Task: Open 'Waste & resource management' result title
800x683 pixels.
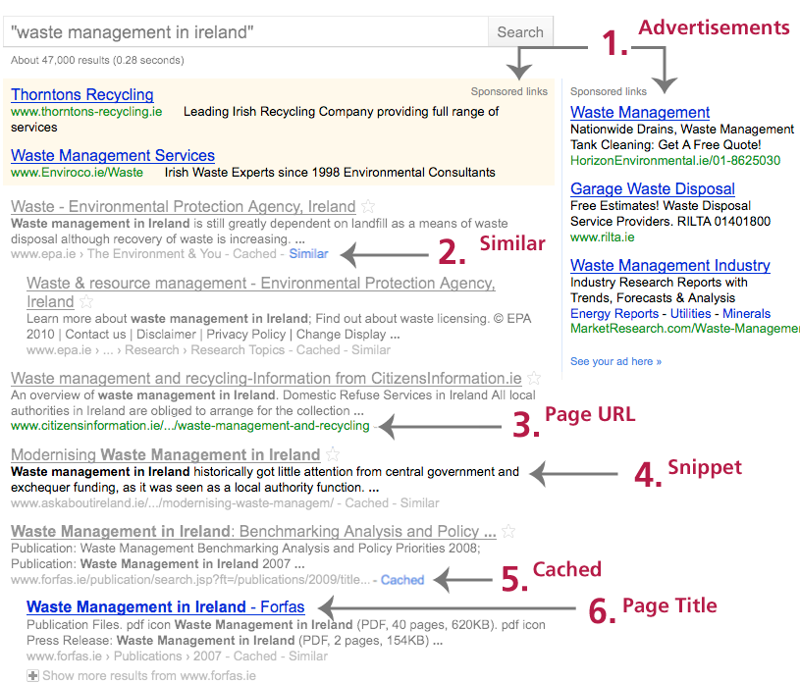Action: tap(261, 291)
